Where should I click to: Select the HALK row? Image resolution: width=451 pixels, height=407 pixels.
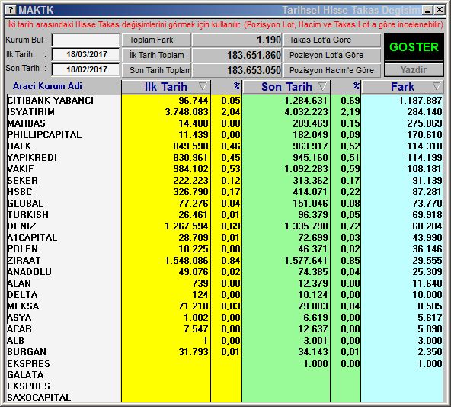[x=225, y=146]
